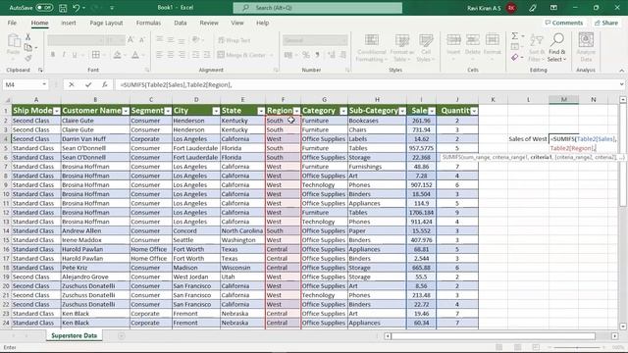Switch to the Page Layout tab
628x353 pixels.
click(106, 23)
